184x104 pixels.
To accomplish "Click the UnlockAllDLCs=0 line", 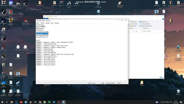I will click(x=42, y=37).
